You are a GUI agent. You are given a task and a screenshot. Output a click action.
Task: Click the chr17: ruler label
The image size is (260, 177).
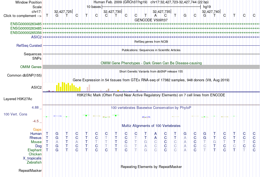coord(37,11)
